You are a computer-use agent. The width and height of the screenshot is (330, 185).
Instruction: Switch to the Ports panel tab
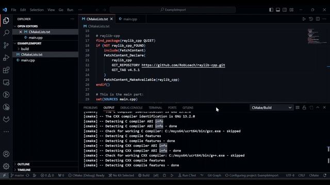pos(172,107)
